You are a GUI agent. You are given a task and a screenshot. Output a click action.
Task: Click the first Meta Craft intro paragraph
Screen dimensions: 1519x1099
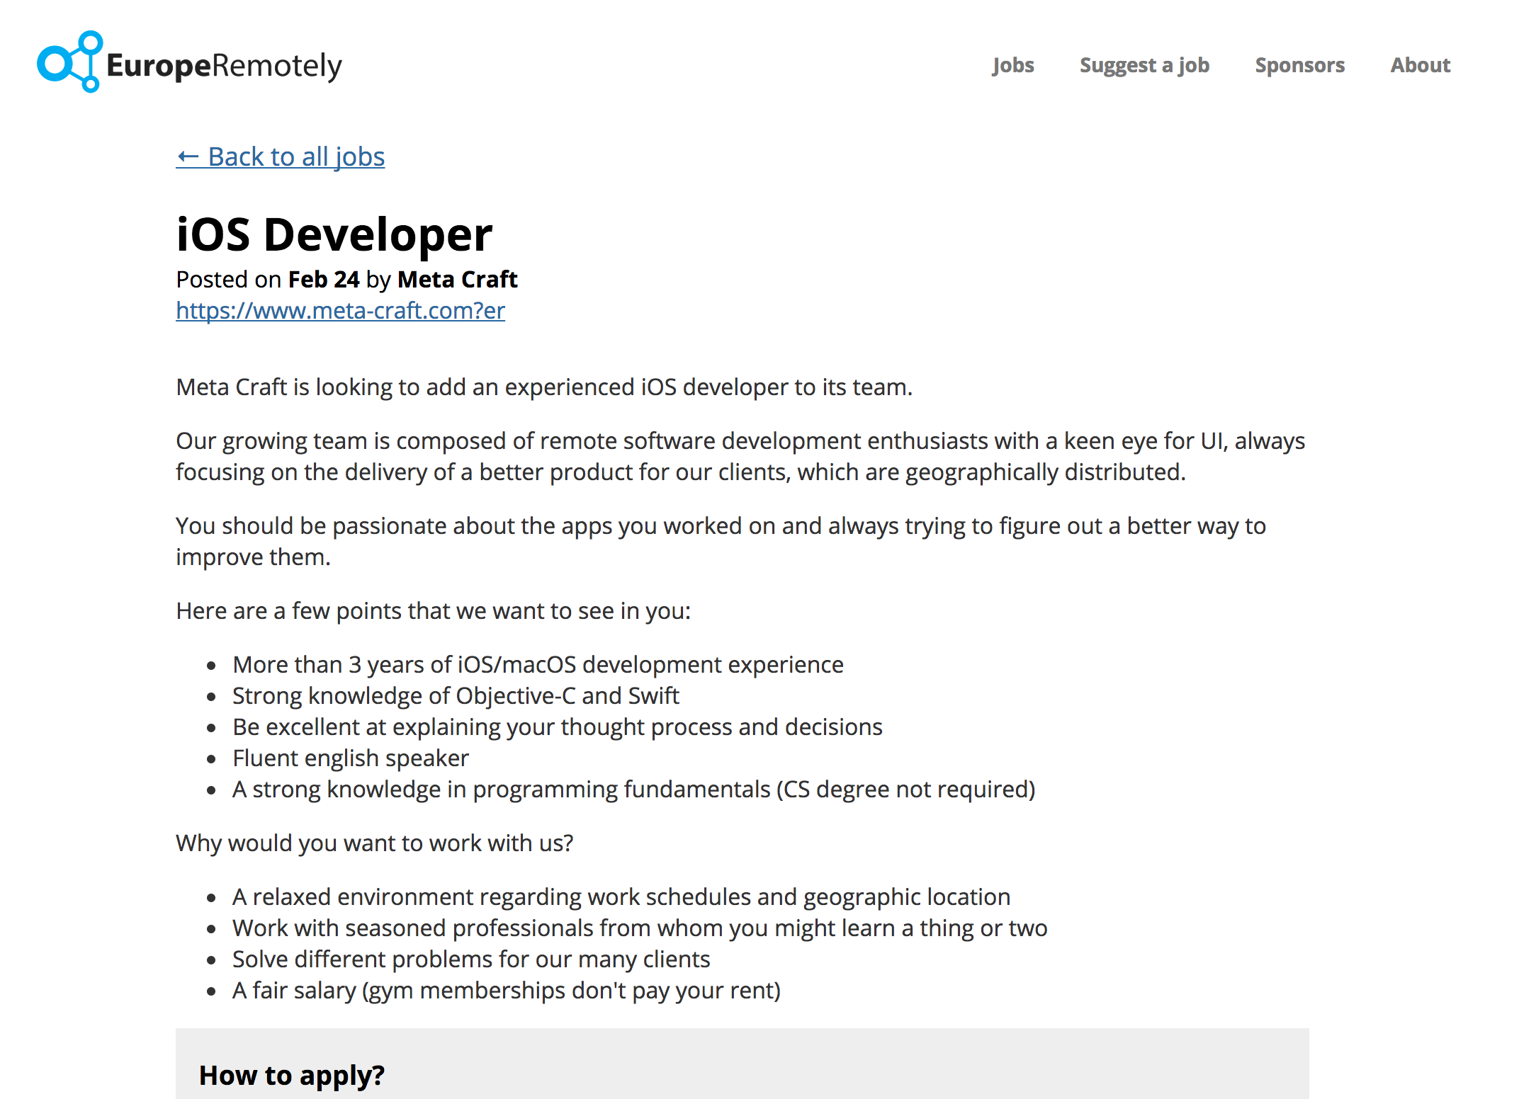pos(543,387)
